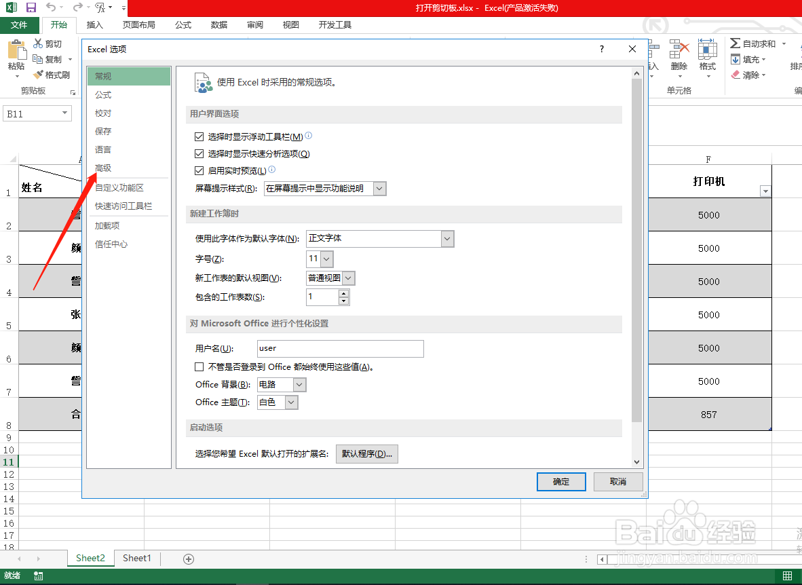Open the clipboard group dialog launcher
Image resolution: width=802 pixels, height=585 pixels.
point(73,92)
